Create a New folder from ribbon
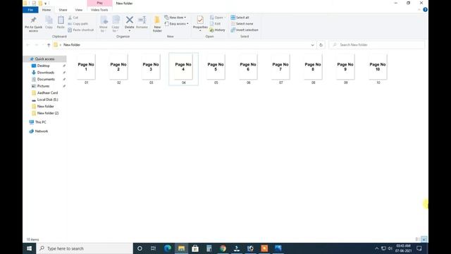 [157, 24]
